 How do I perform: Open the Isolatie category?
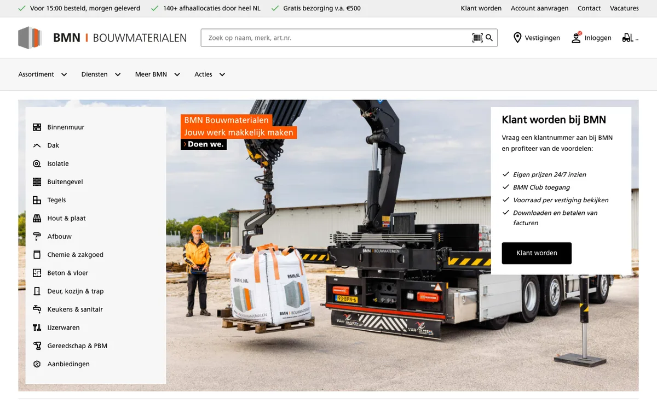tap(58, 163)
